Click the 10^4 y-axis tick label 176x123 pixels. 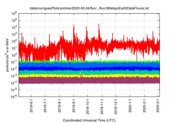click(14, 27)
